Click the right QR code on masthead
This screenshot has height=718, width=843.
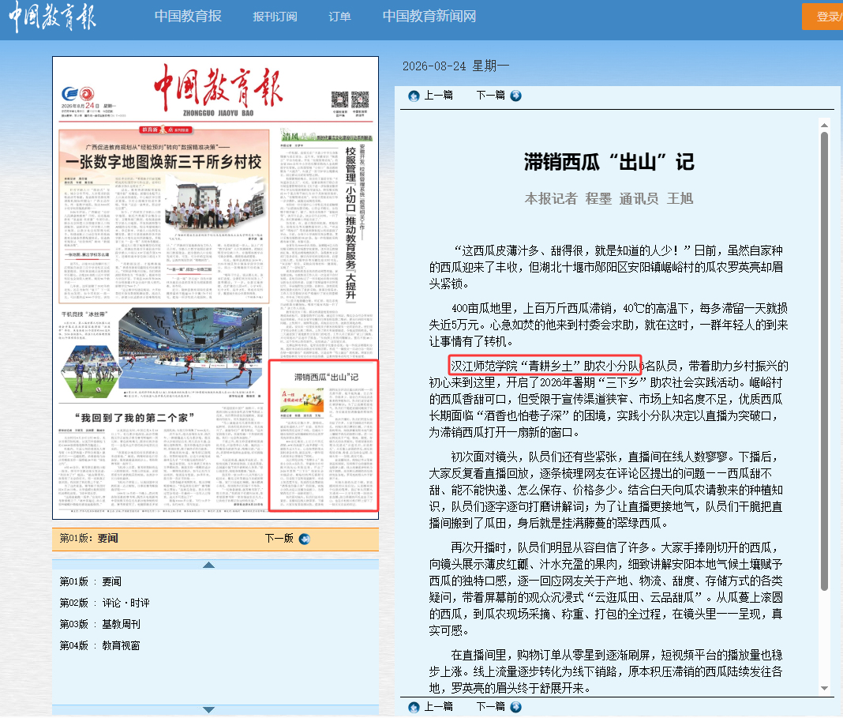point(360,100)
